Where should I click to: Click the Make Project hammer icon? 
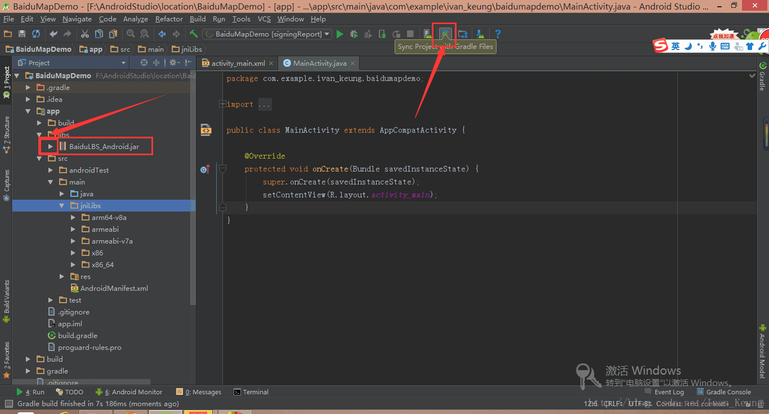point(194,34)
